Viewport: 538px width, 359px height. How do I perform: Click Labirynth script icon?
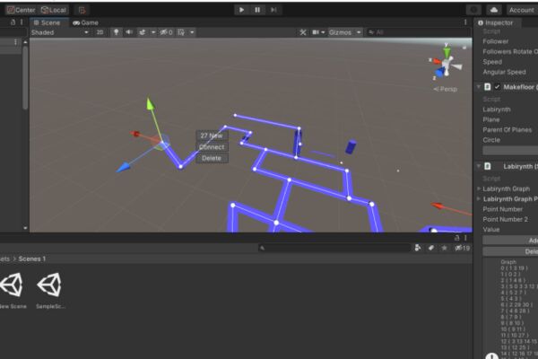coord(487,166)
